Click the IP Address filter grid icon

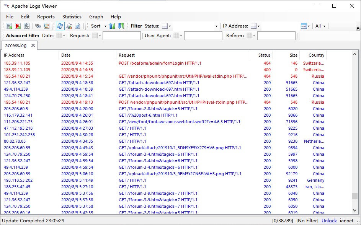tap(253, 26)
